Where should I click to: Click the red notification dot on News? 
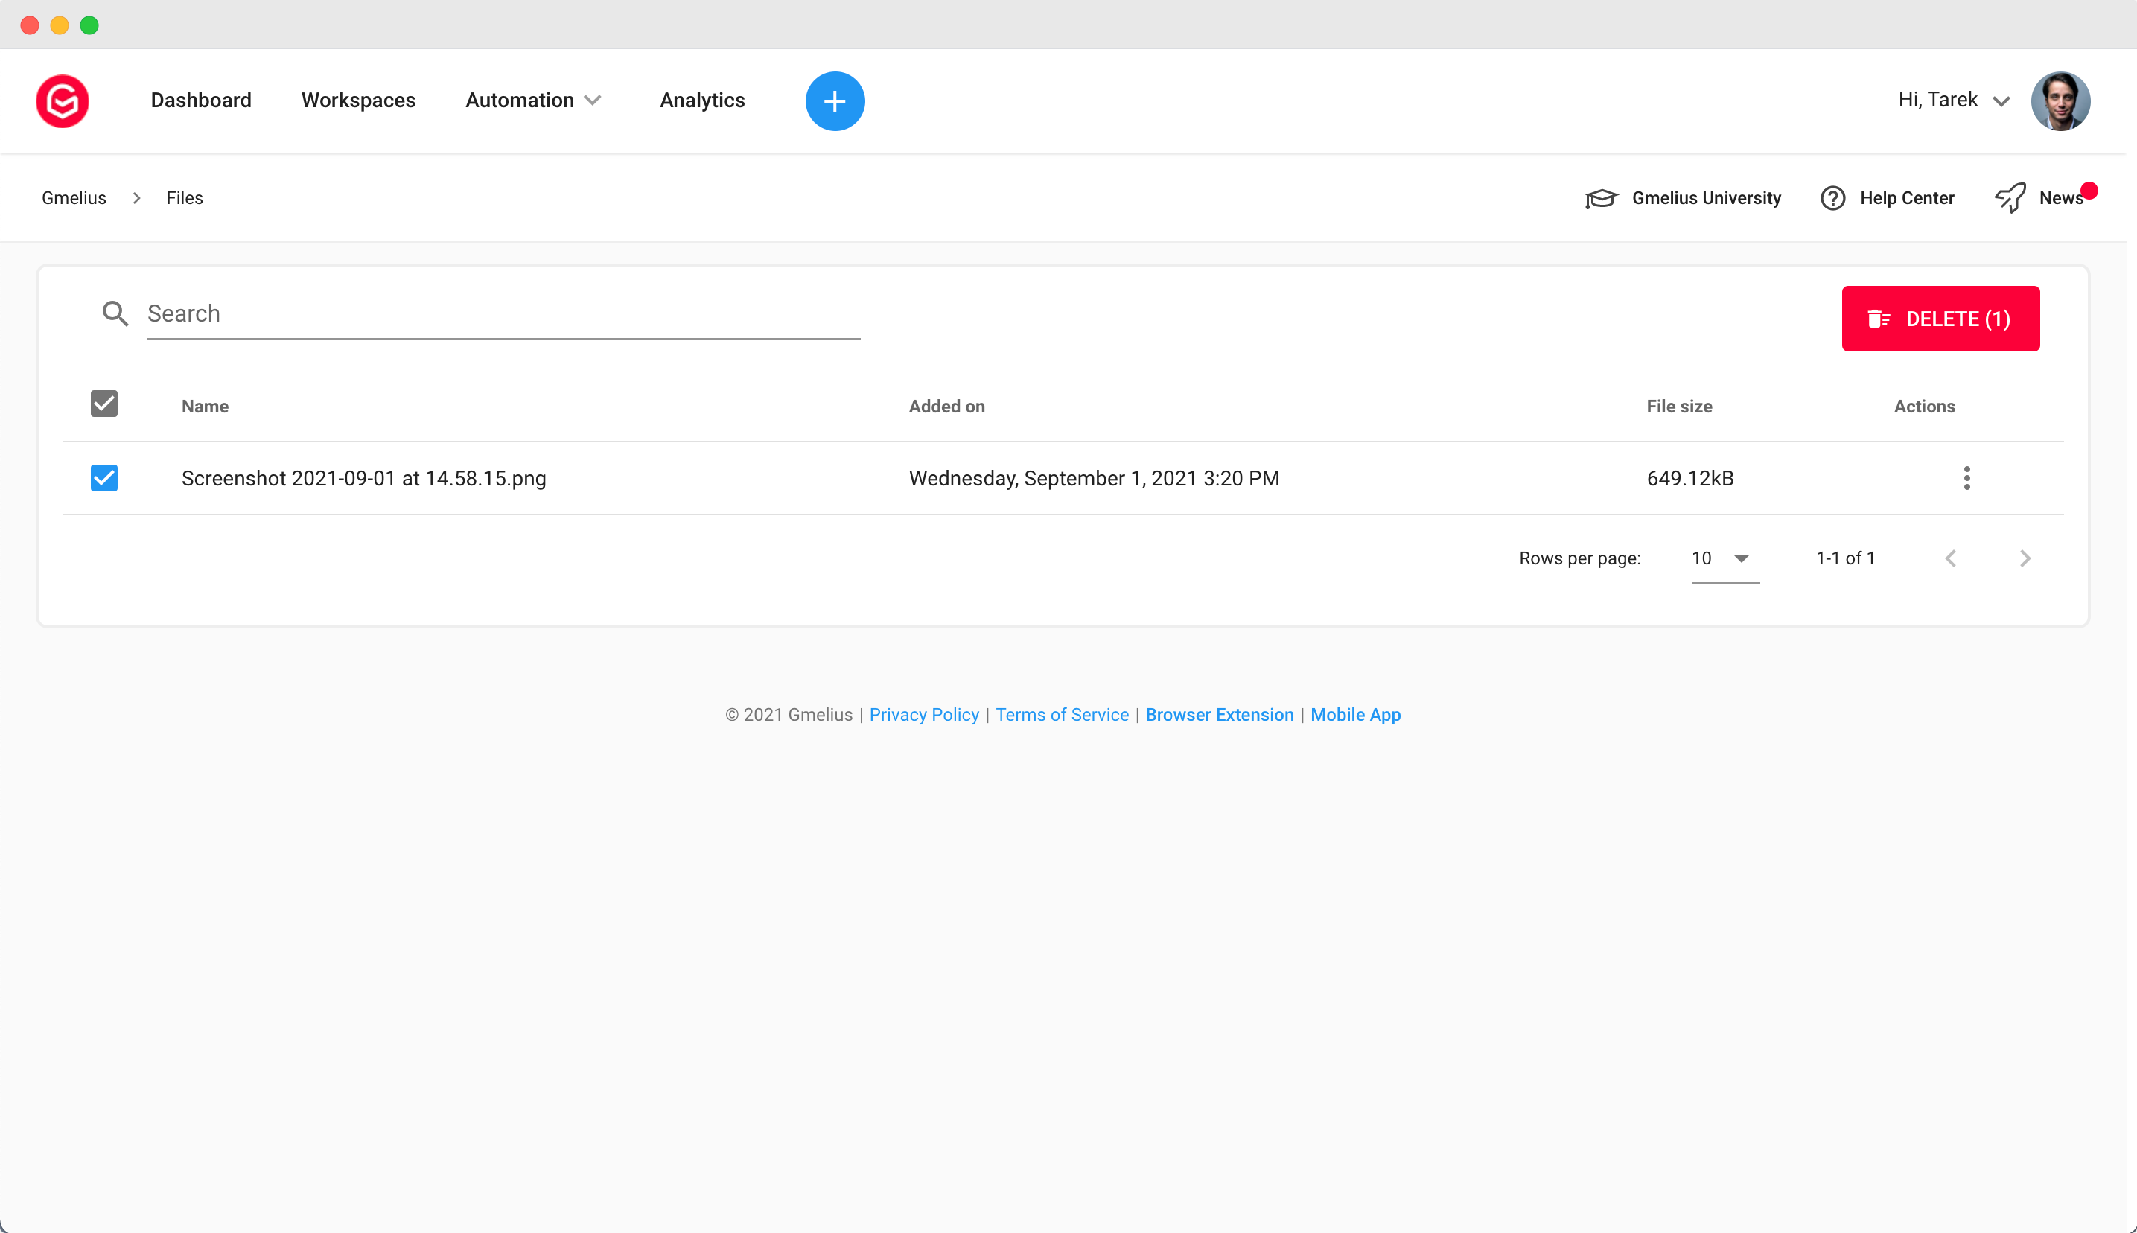pyautogui.click(x=2089, y=191)
